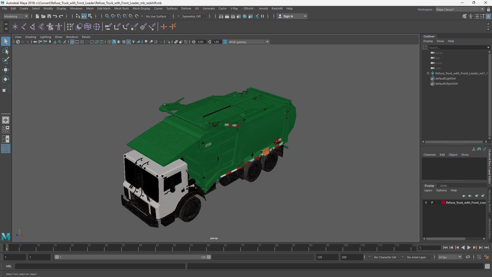Open the 24 fps frame rate dropdown
The image size is (492, 277).
click(449, 257)
